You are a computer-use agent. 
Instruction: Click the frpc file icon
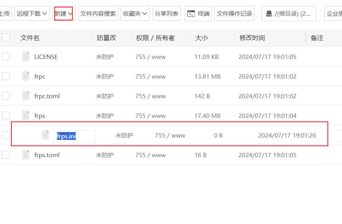coord(26,76)
